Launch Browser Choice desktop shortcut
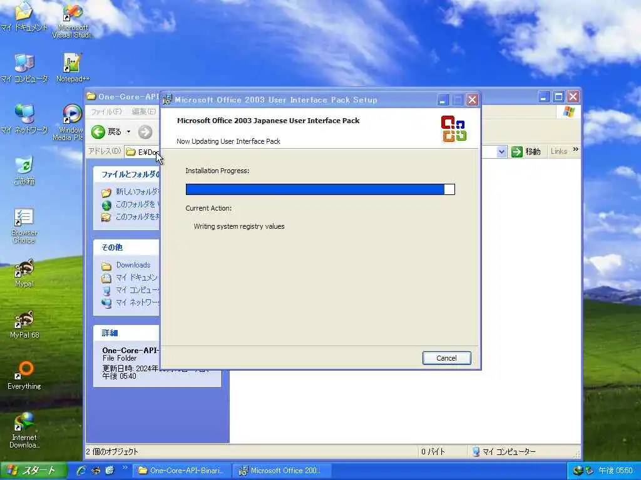 point(24,225)
